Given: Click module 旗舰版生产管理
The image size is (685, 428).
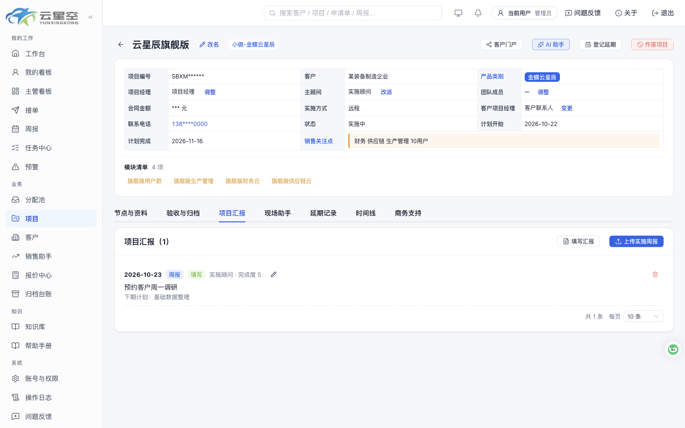Looking at the screenshot, I should point(194,181).
